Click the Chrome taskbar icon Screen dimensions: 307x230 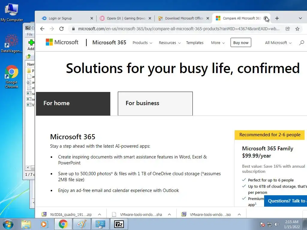[63, 224]
